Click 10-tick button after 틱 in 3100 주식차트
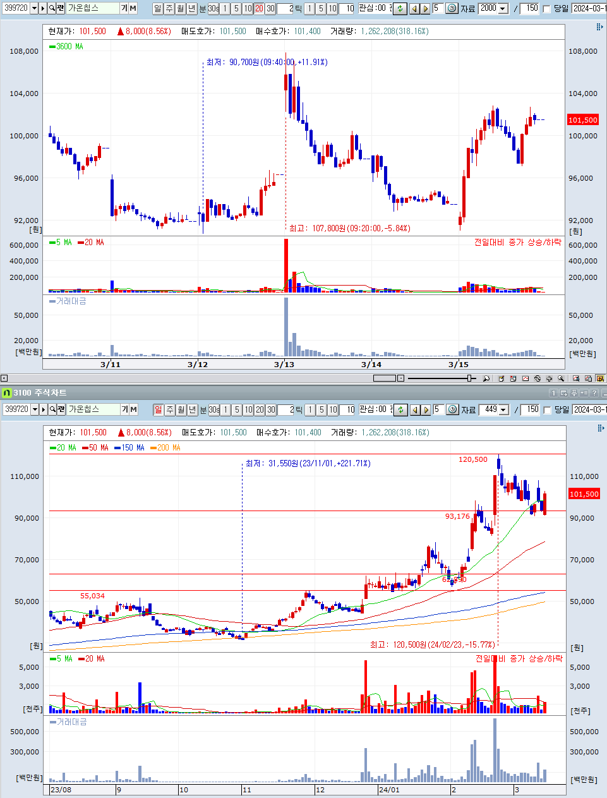 coord(333,409)
